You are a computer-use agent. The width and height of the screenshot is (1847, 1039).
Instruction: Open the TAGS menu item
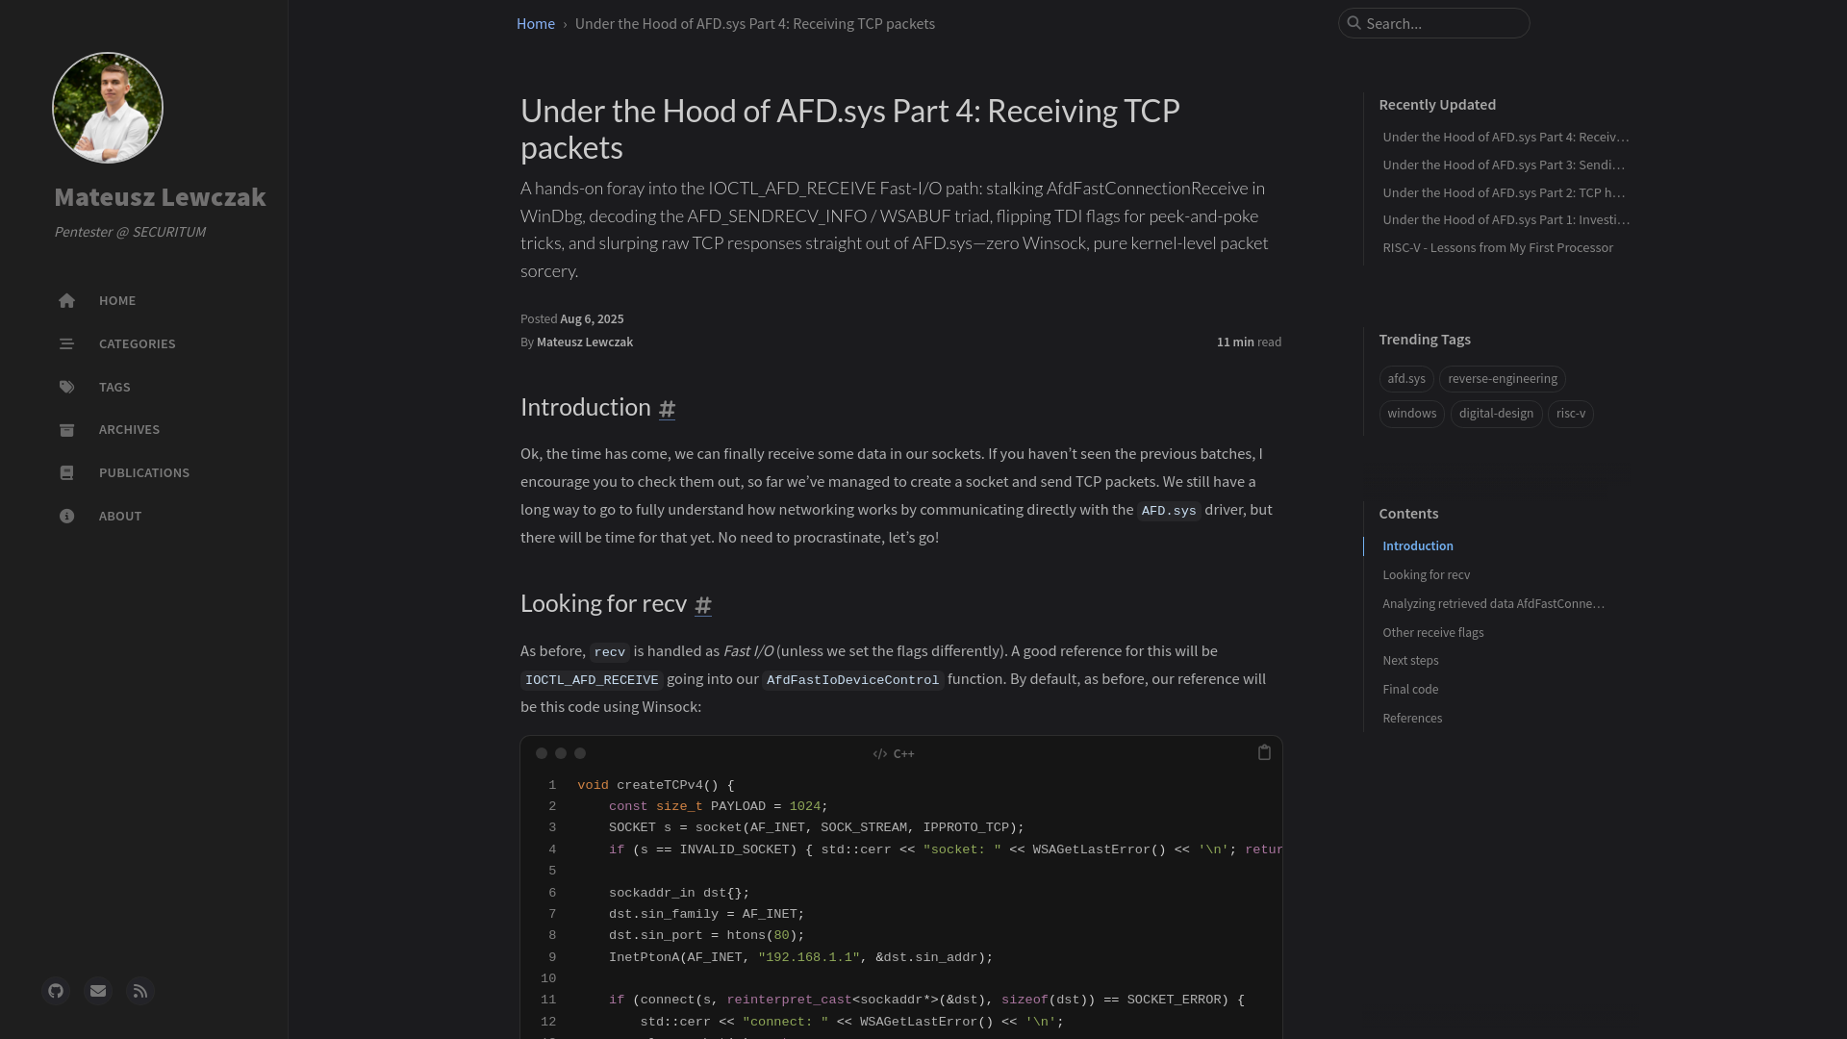click(114, 388)
